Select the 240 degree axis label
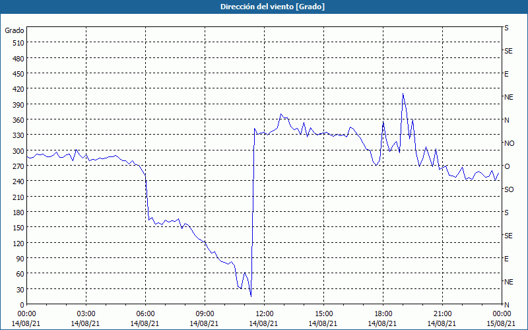The width and height of the screenshot is (528, 330). pos(19,181)
